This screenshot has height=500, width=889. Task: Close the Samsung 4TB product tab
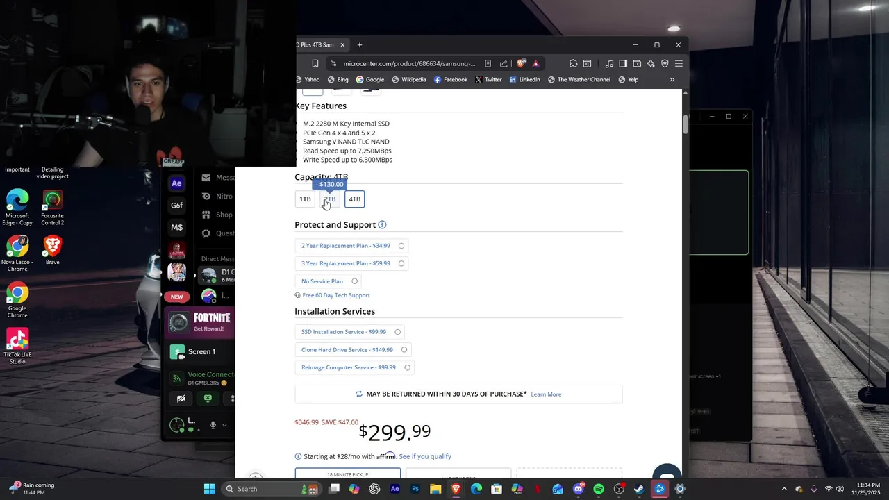(x=342, y=45)
